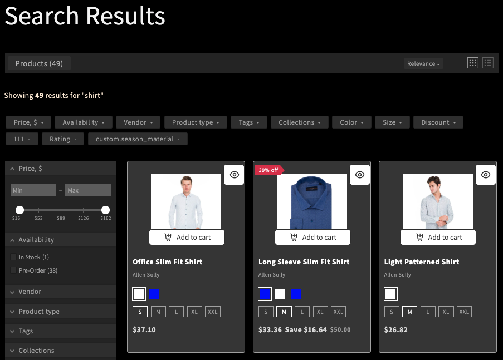Open the Products (49) tab
The width and height of the screenshot is (503, 360).
pos(39,63)
